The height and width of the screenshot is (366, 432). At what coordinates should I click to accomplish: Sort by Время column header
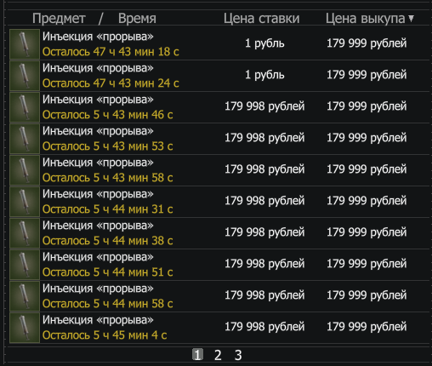[137, 19]
